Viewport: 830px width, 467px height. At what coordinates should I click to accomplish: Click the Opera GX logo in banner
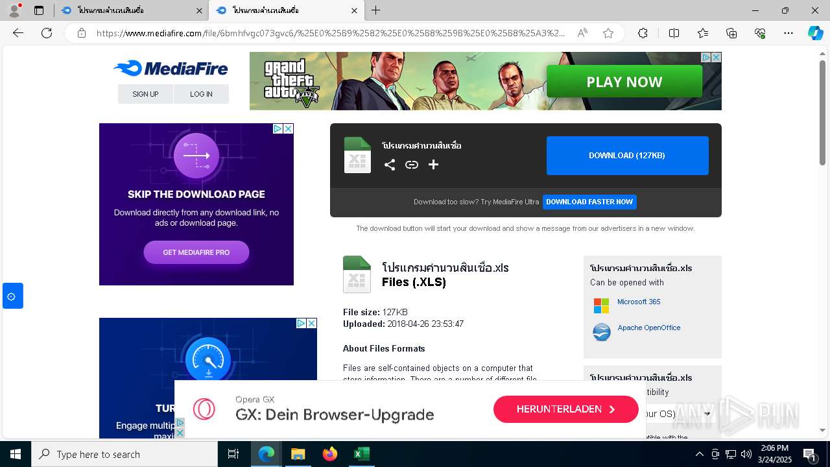click(204, 409)
